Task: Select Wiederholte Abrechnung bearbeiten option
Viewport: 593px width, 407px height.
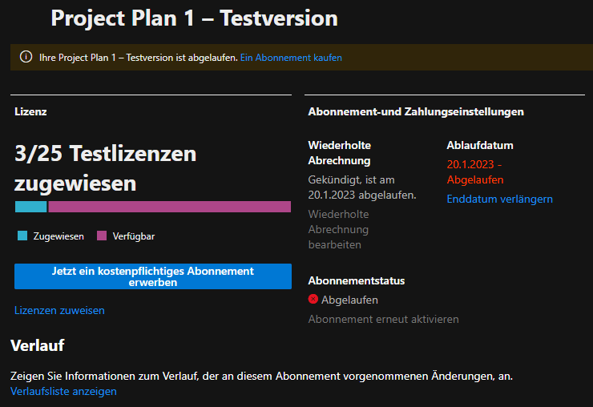Action: (x=338, y=229)
